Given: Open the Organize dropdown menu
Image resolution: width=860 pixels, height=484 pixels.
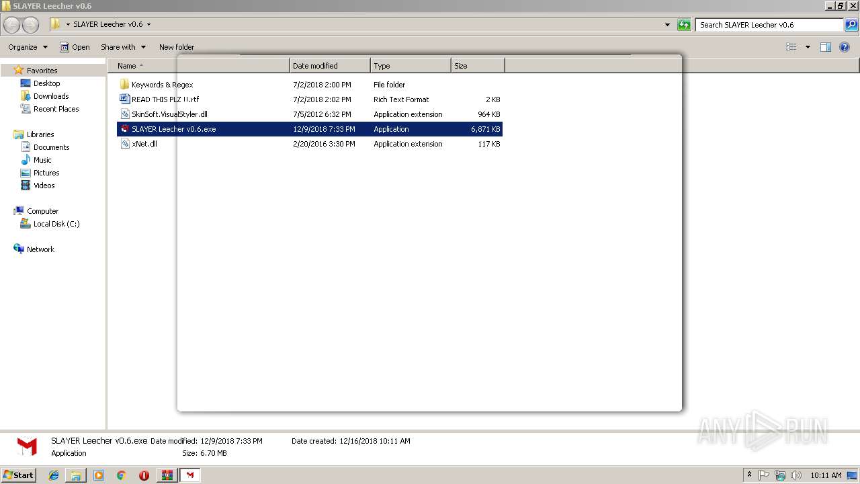Looking at the screenshot, I should coord(28,47).
